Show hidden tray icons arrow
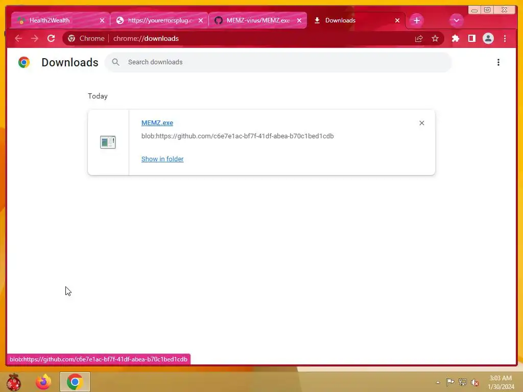 [x=438, y=382]
